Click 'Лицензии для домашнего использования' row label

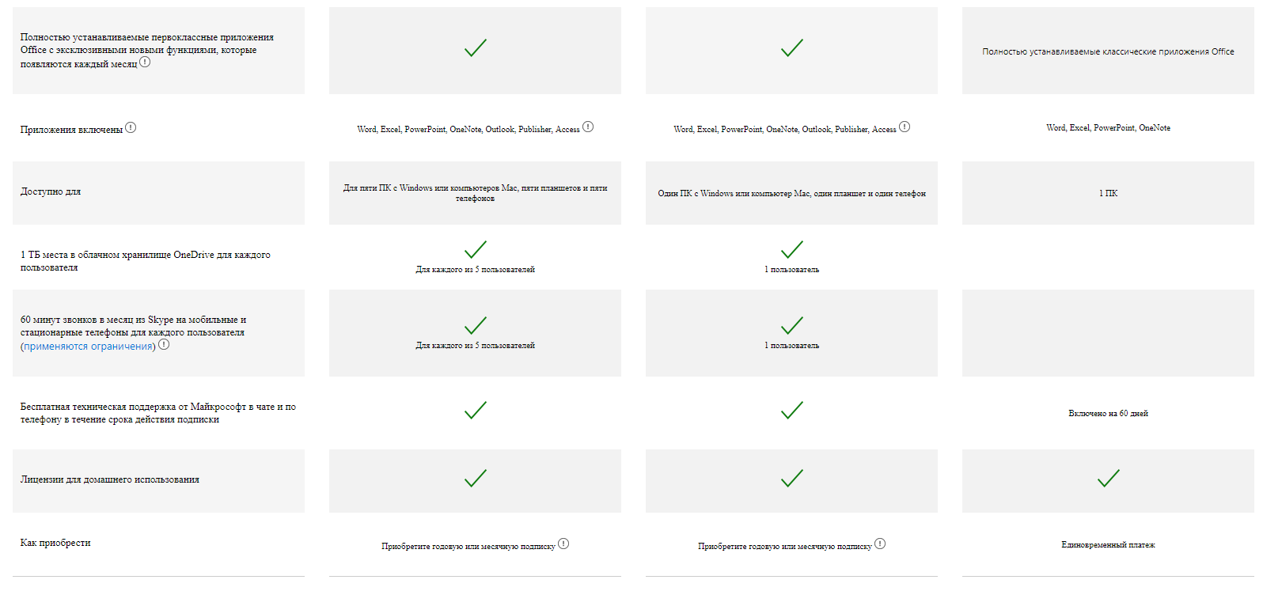click(110, 479)
